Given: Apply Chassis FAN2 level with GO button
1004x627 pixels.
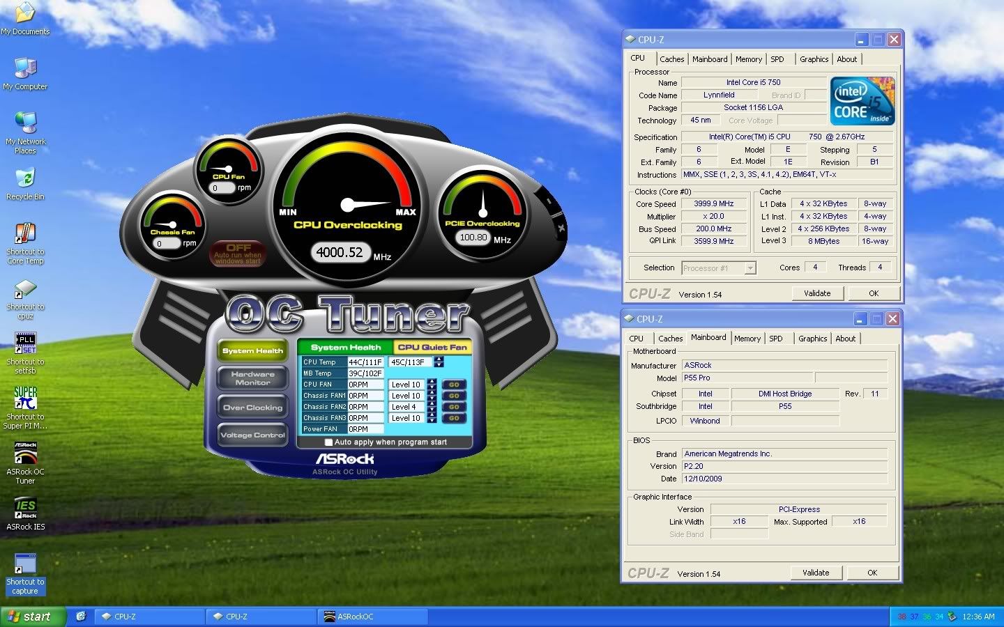Looking at the screenshot, I should click(x=454, y=407).
